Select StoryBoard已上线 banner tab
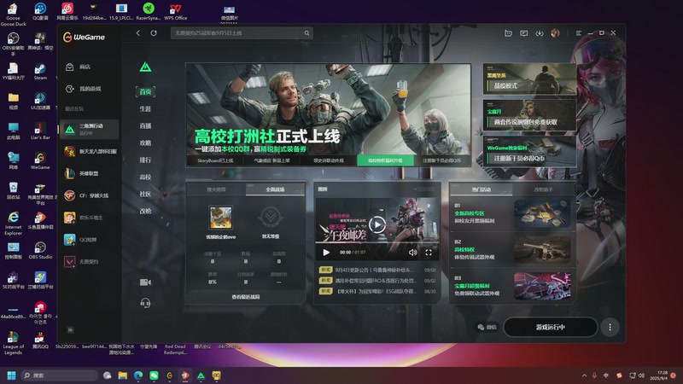Screen dimensions: 683x384 pos(215,160)
